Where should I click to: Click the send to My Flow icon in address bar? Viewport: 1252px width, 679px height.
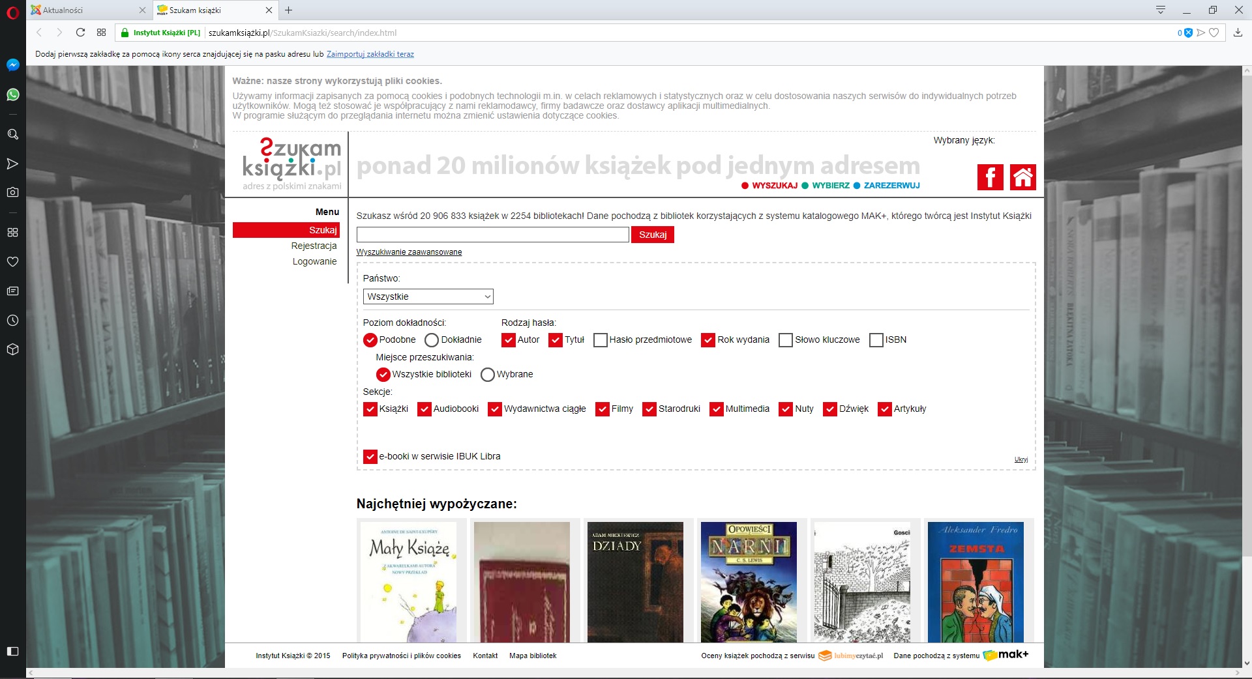pos(1200,33)
